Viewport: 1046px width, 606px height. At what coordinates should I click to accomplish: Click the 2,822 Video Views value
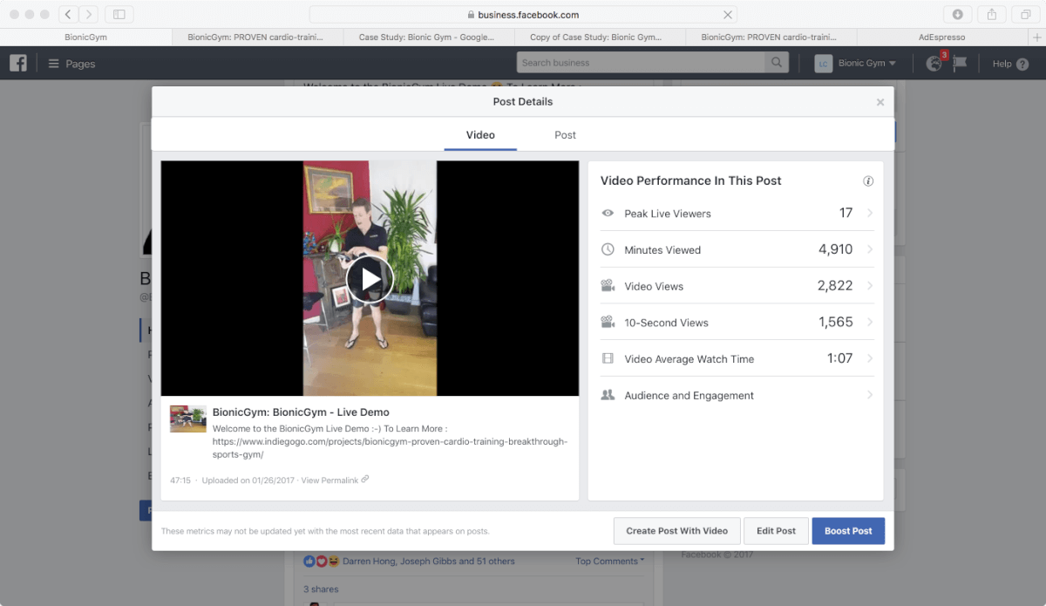pos(835,286)
